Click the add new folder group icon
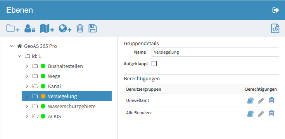Screen dimensions: 285x139 tap(13, 29)
